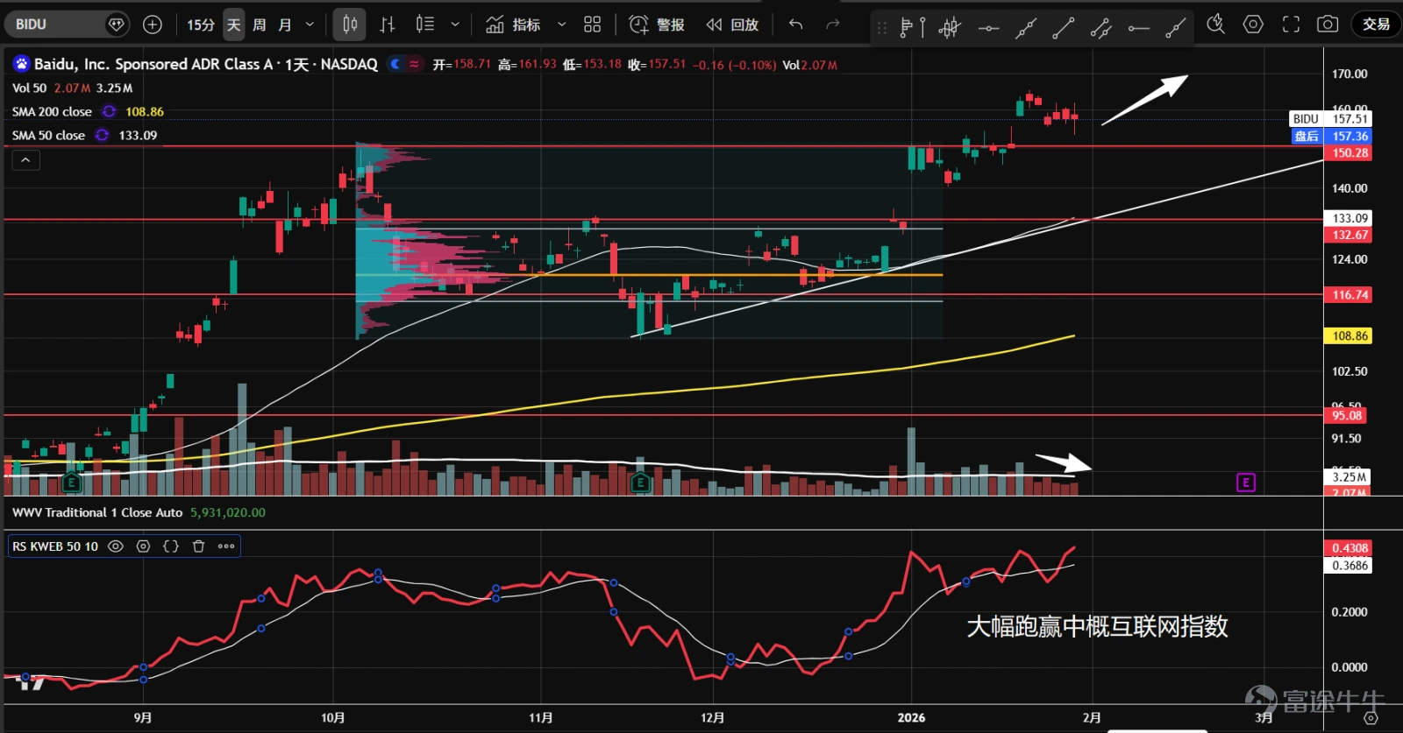Image resolution: width=1403 pixels, height=733 pixels.
Task: Click the SMA 50 refresh icon
Action: coord(102,135)
